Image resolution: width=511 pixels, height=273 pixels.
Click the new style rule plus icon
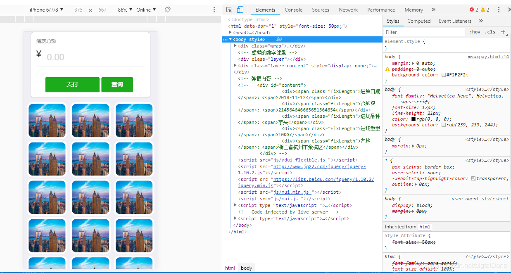click(x=503, y=32)
